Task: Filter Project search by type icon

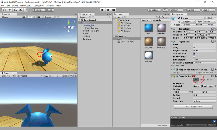Action: (159, 17)
